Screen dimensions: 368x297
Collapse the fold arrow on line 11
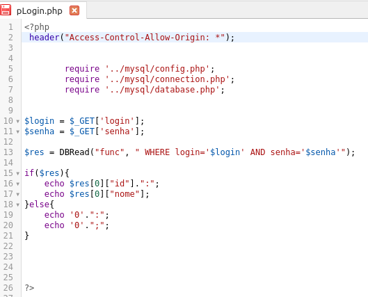18,132
